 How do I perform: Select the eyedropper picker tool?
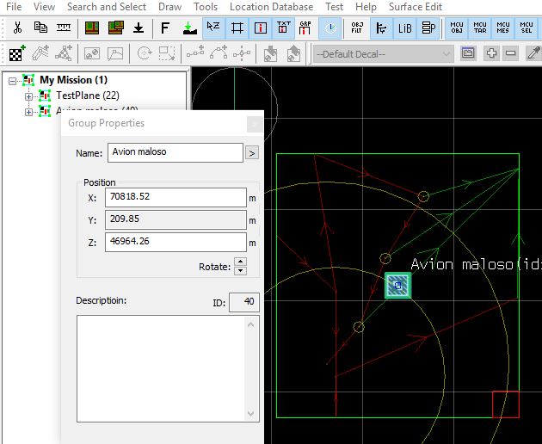pyautogui.click(x=533, y=53)
